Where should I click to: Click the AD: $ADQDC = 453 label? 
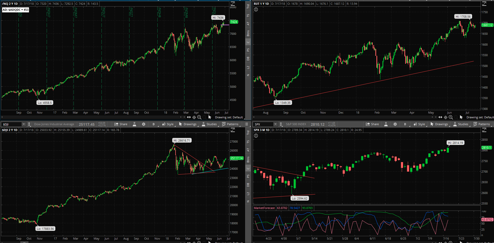[15, 10]
